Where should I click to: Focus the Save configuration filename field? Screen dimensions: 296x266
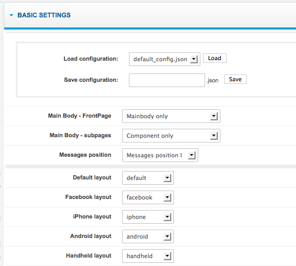167,80
